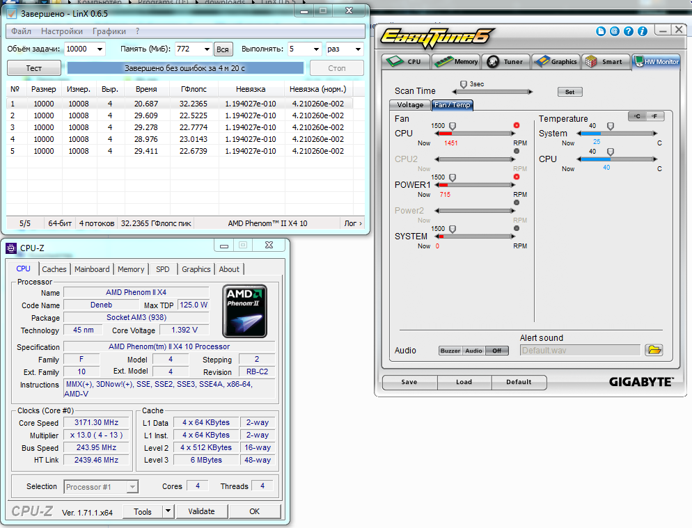Click the Validate button in CPU-Z

[202, 512]
